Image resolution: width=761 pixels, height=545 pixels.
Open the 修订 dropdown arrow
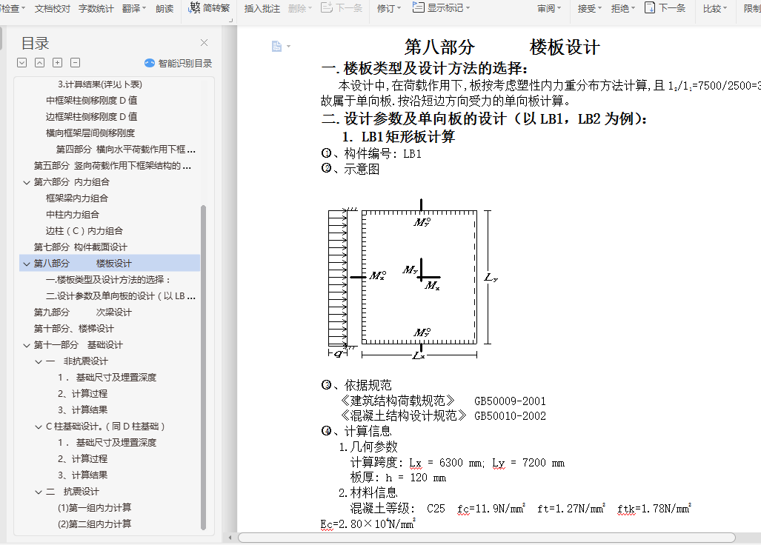click(x=399, y=8)
